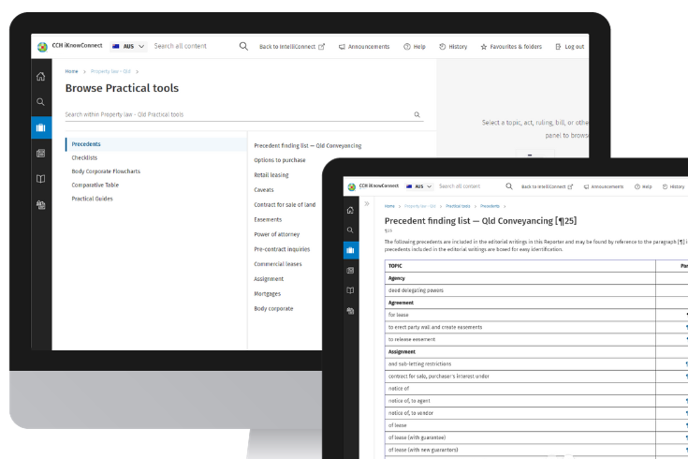This screenshot has width=688, height=459.
Task: Select Checklists in the practical tools list
Action: tap(84, 157)
